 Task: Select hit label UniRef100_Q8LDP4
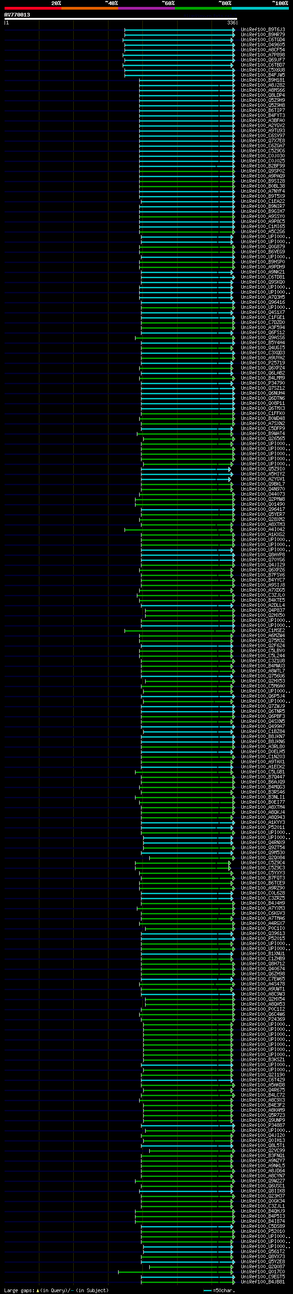(262, 95)
